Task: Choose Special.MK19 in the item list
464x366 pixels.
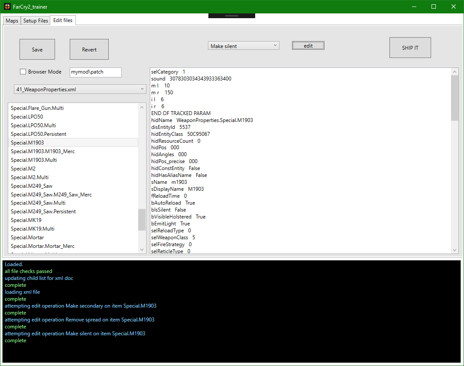Action: click(x=26, y=220)
